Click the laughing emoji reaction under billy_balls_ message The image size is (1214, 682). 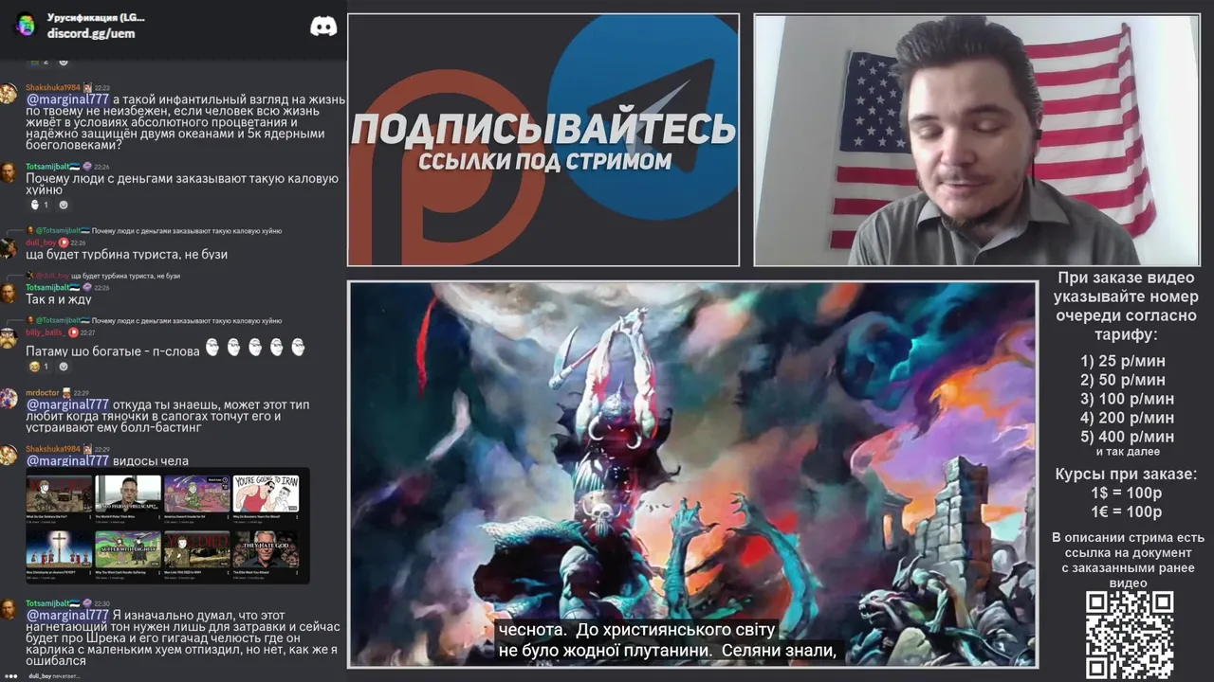click(40, 367)
